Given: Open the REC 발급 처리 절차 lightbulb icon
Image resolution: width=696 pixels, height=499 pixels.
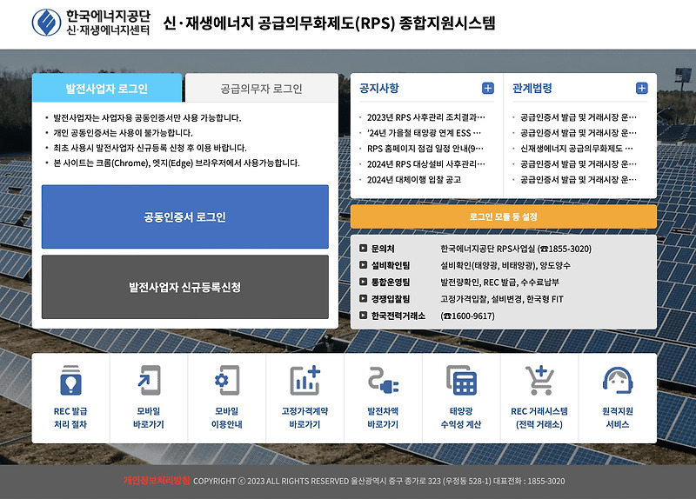Looking at the screenshot, I should [x=70, y=380].
